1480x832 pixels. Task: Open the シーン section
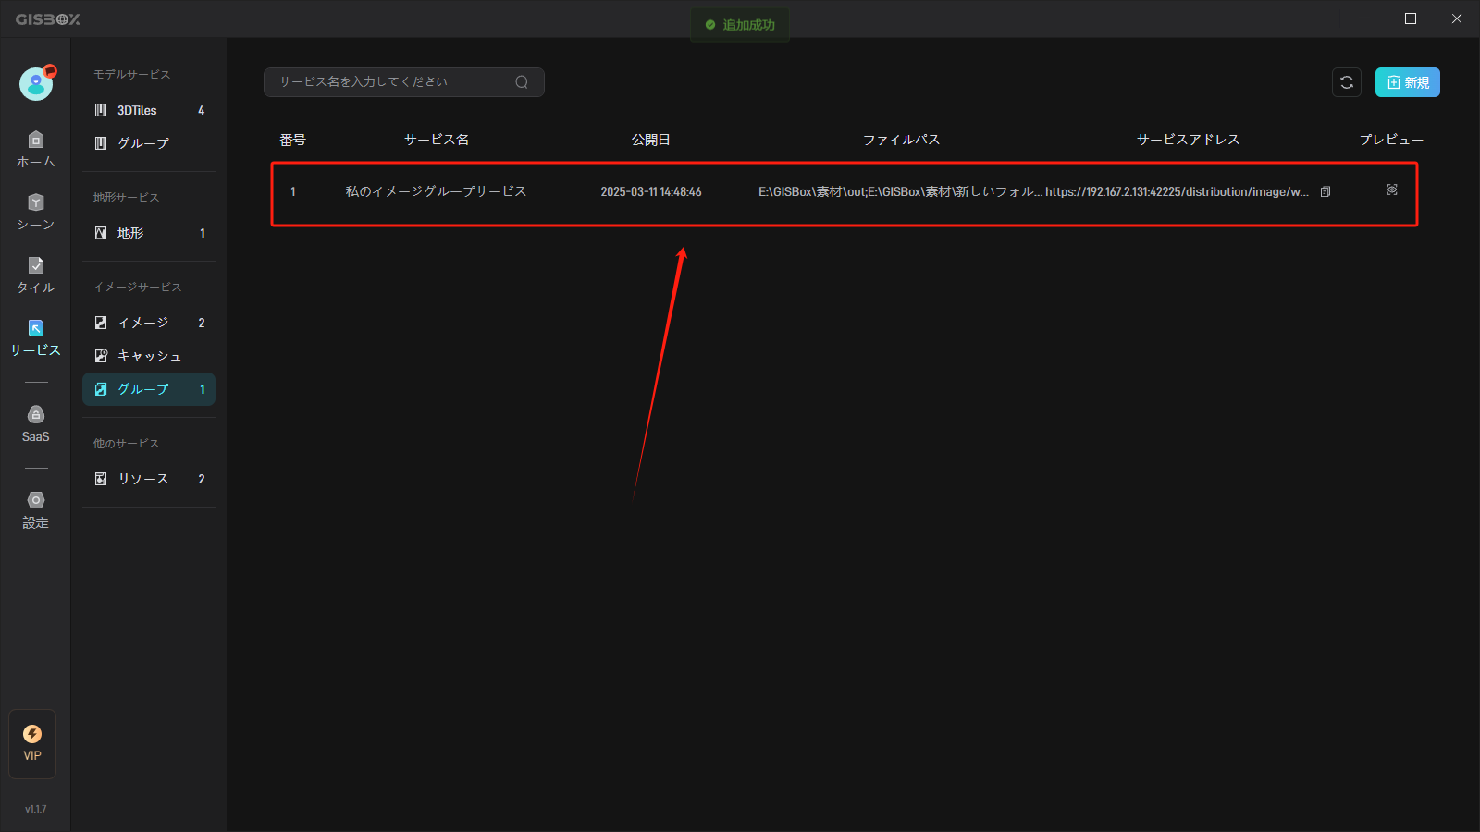click(x=35, y=212)
